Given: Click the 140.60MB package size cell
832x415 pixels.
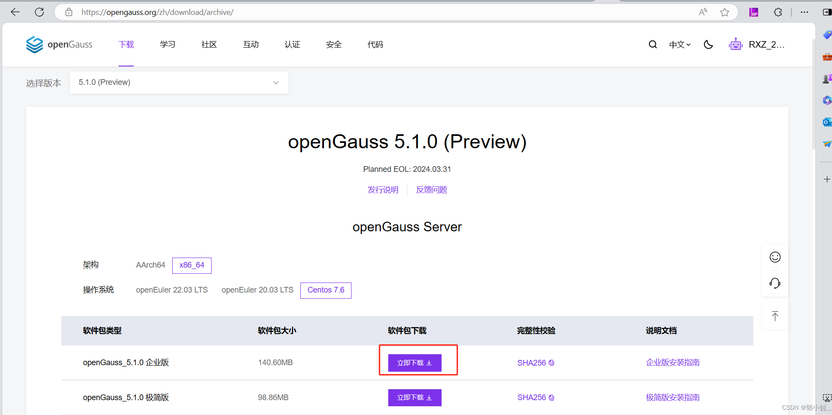Looking at the screenshot, I should [275, 363].
